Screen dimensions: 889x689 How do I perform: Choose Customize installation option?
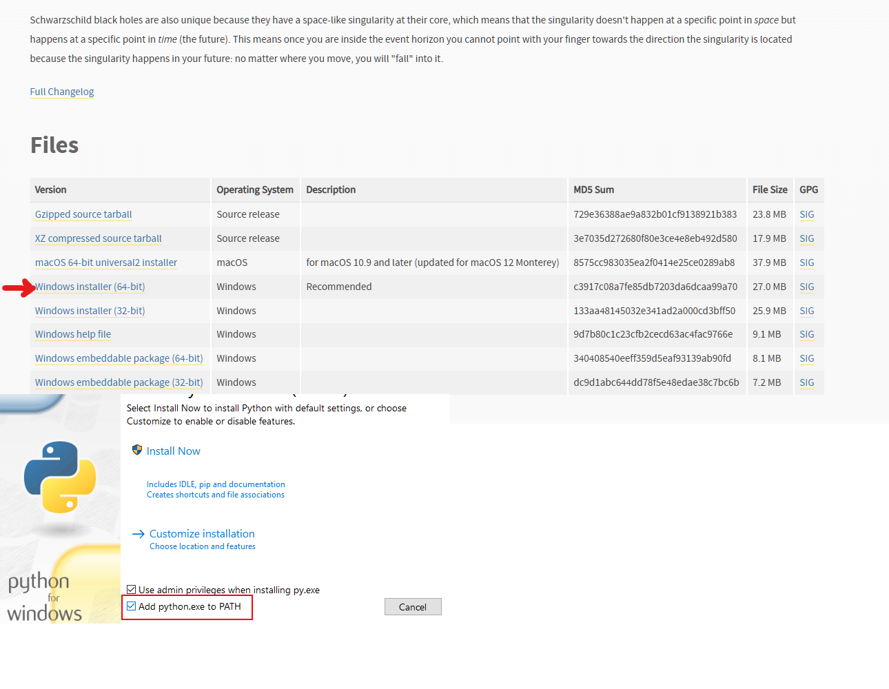coord(202,534)
